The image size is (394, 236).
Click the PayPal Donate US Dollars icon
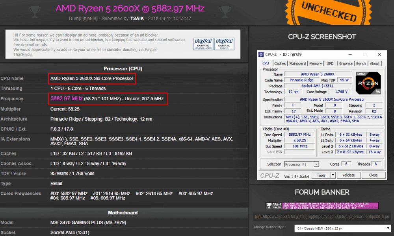point(203,43)
